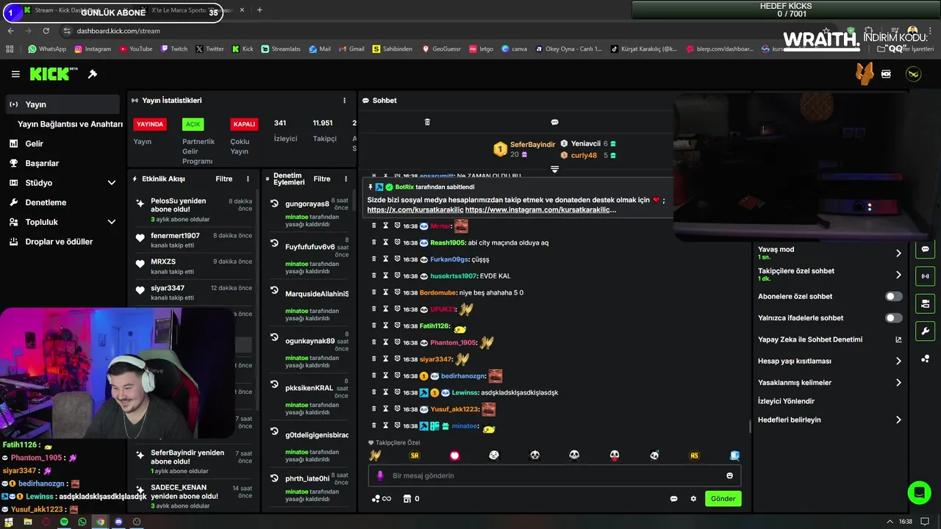This screenshot has height=529, width=941.
Task: Click the green AÇIK partner program badge
Action: (x=193, y=124)
